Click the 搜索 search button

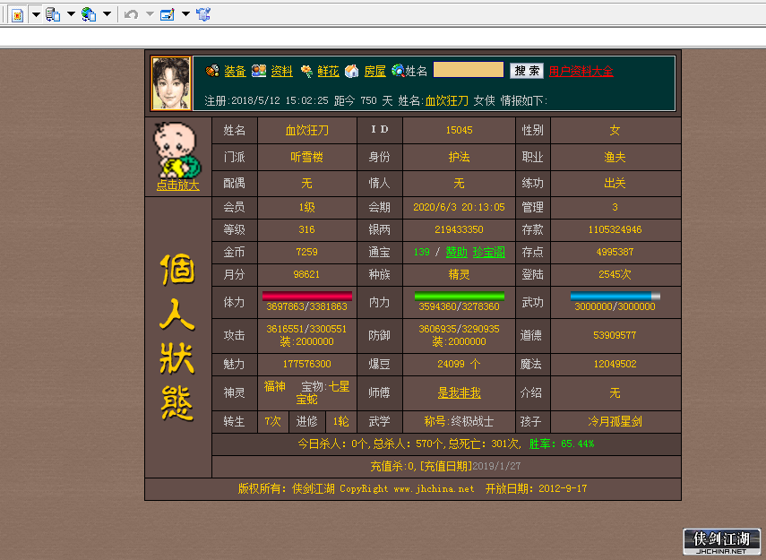click(527, 71)
